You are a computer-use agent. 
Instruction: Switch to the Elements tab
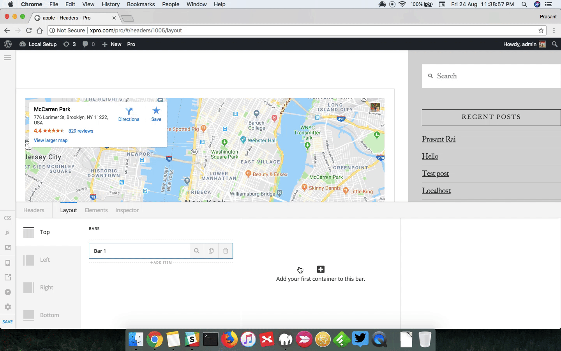click(96, 210)
